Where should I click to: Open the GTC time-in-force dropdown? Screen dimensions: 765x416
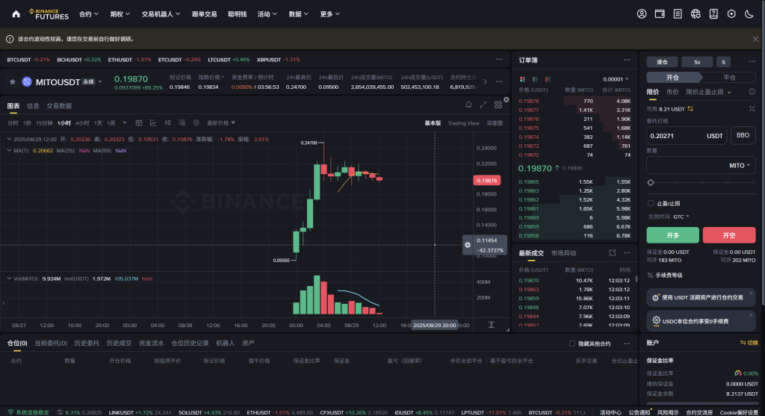point(681,217)
